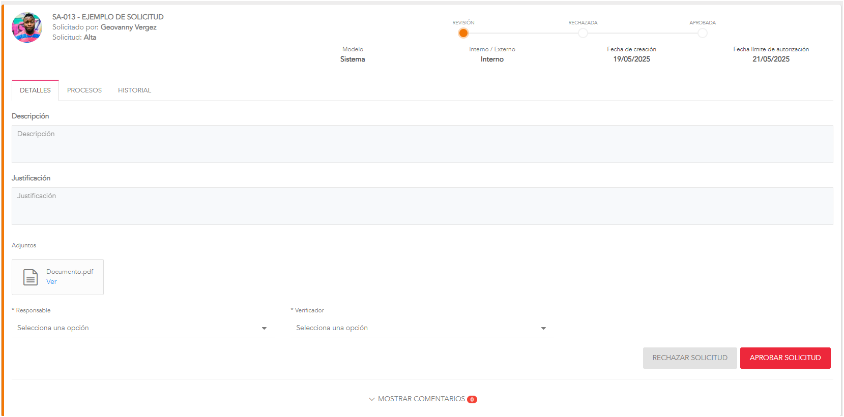The height and width of the screenshot is (417, 844).
Task: Click the Documento.pdf file icon
Action: pos(31,277)
